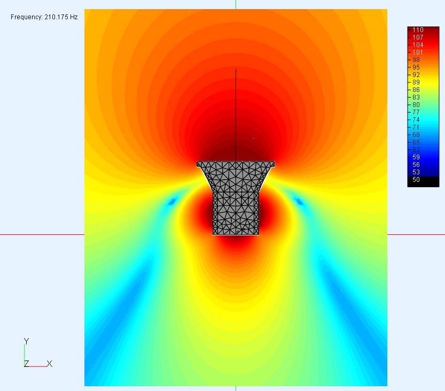This screenshot has height=391, width=445.
Task: Click the 56 value on the color legend
Action: [x=416, y=165]
